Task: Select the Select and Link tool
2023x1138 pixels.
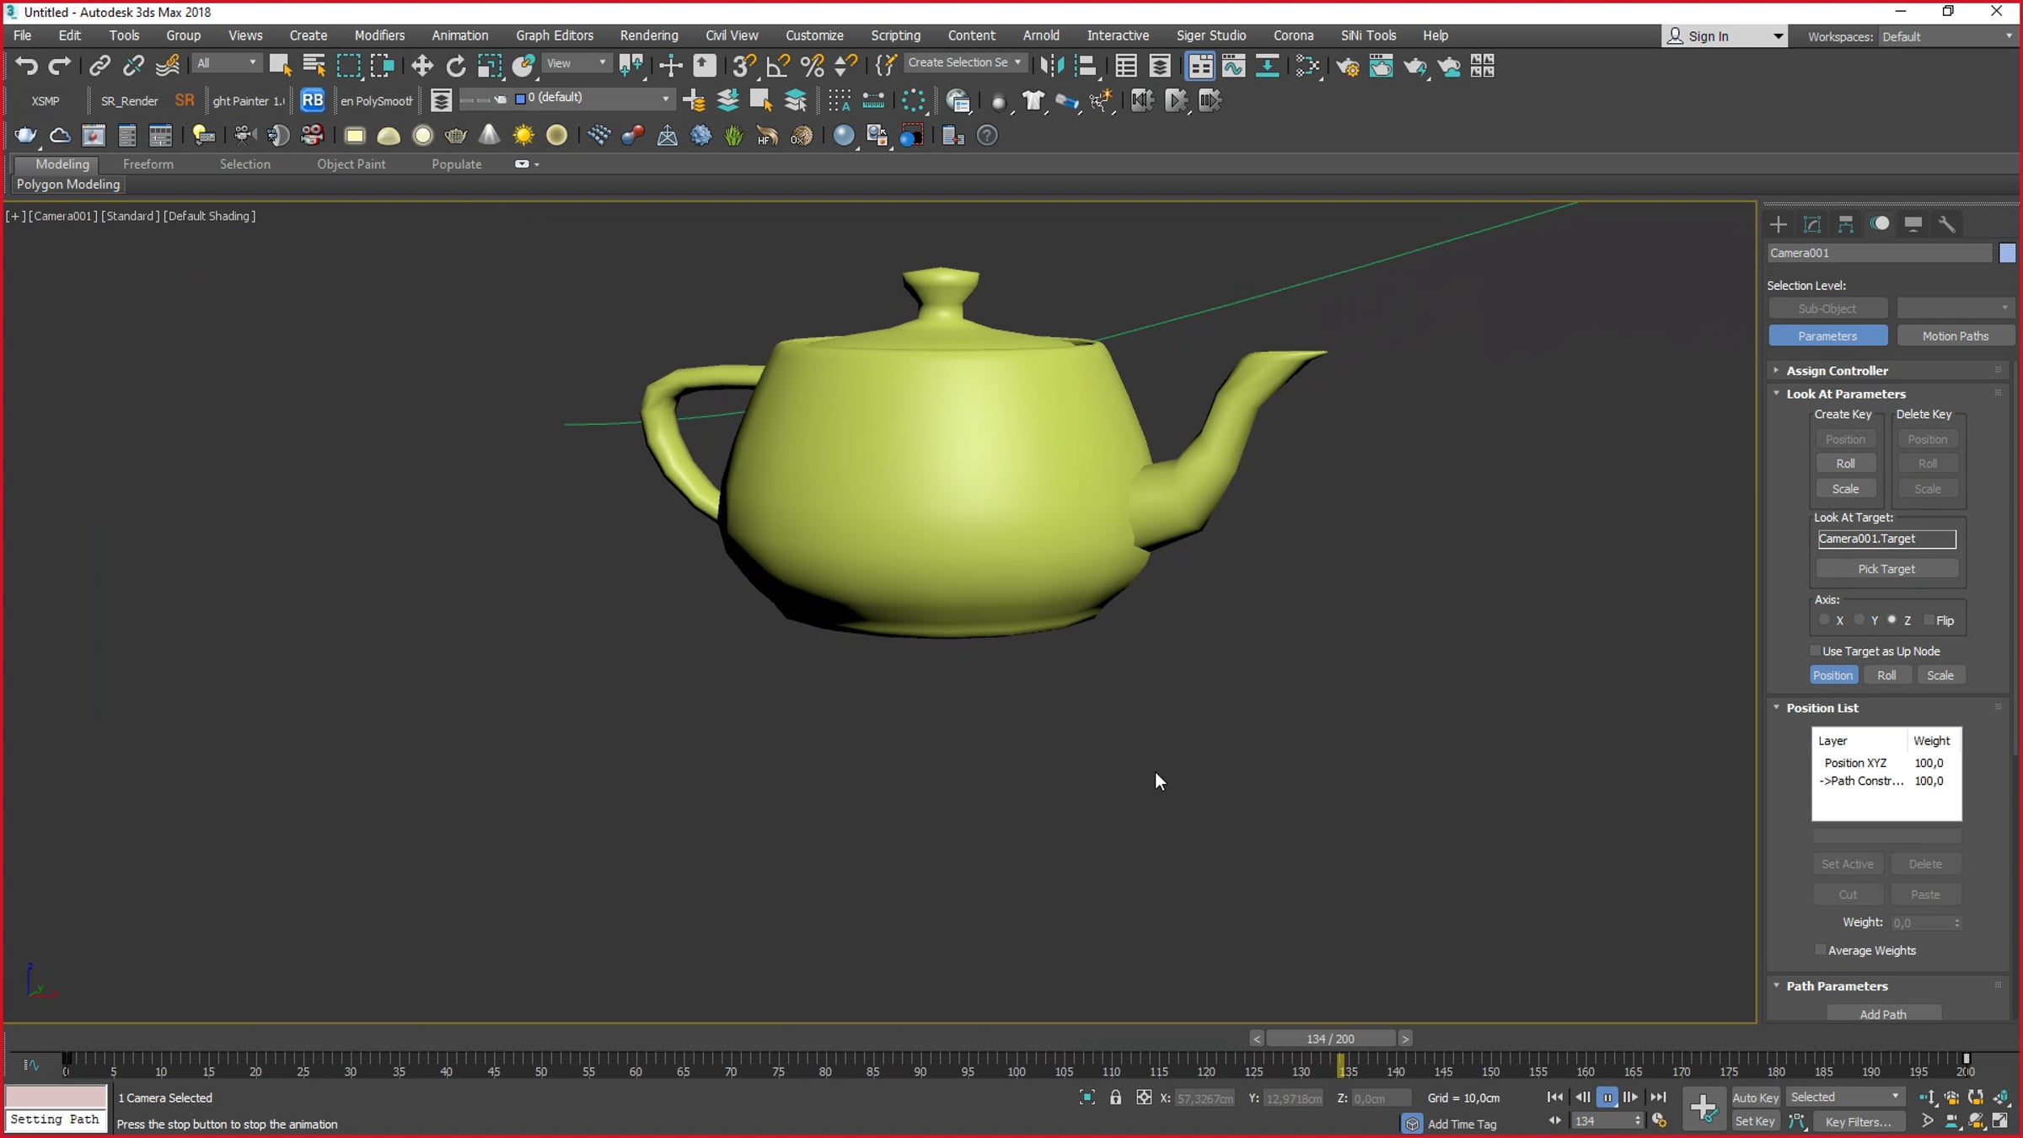Action: click(x=99, y=66)
